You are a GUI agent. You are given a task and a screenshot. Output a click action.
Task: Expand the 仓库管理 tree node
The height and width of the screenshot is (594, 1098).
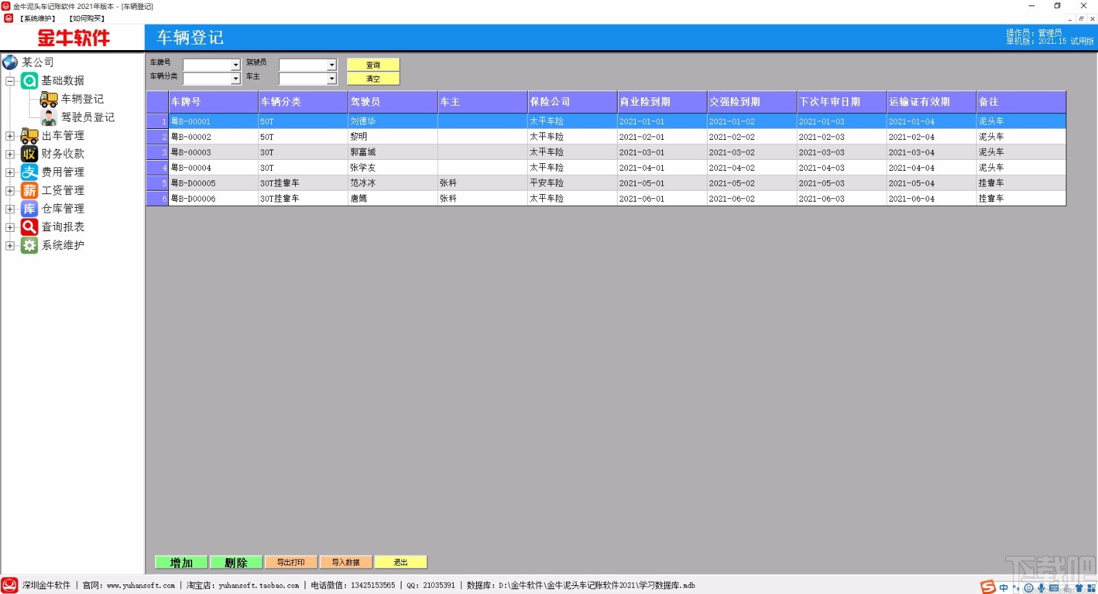tap(10, 209)
